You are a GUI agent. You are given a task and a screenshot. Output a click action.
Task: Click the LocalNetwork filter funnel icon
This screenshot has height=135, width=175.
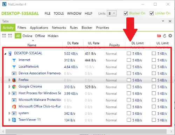pyautogui.click(x=14, y=67)
